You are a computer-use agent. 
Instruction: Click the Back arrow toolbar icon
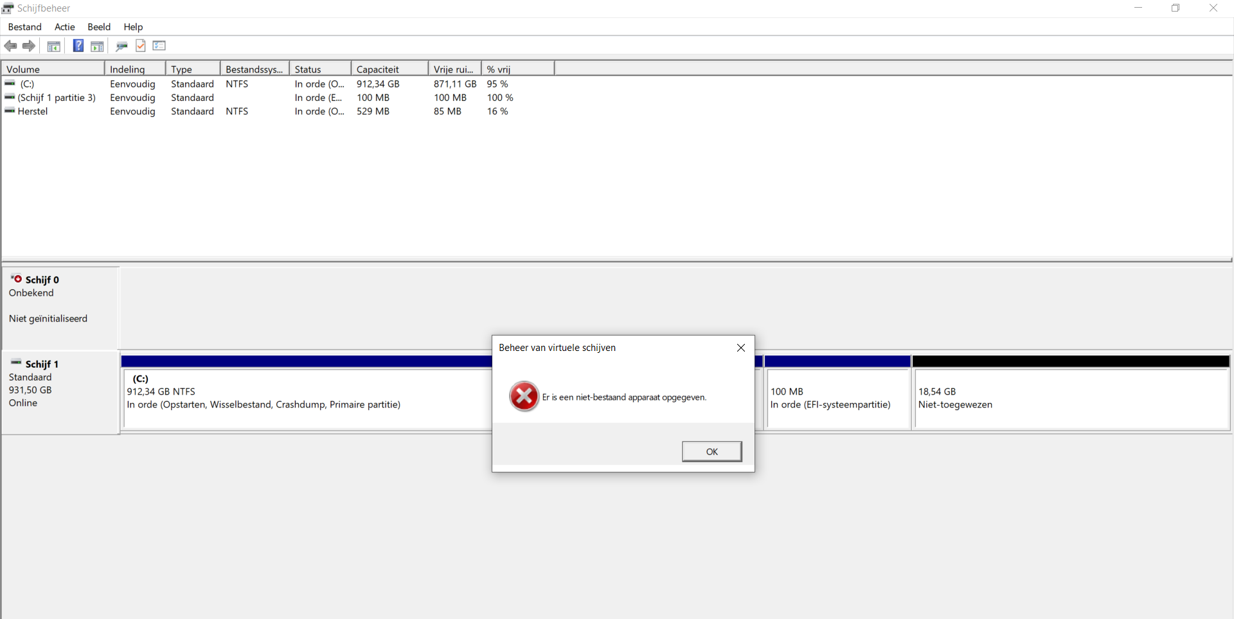pyautogui.click(x=10, y=46)
